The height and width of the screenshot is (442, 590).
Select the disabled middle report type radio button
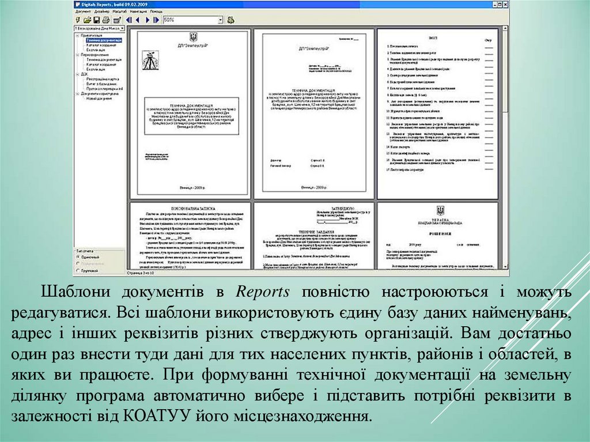coord(78,263)
